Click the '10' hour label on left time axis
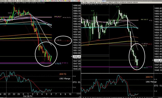This screenshot has width=162, height=98. pos(70,94)
